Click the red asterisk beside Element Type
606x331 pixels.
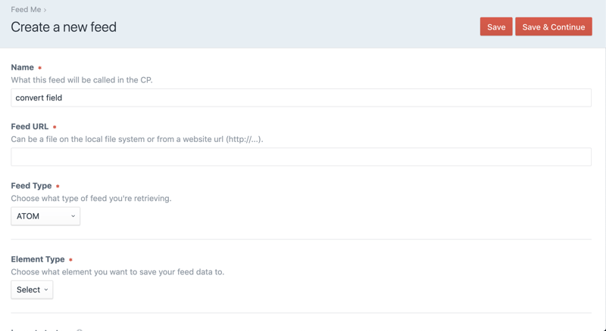pyautogui.click(x=70, y=260)
